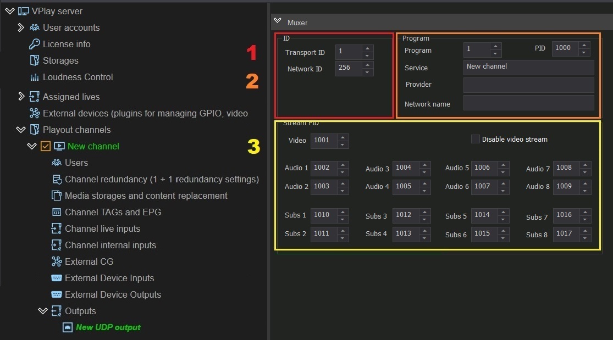Increase Transport ID with up arrow

pyautogui.click(x=367, y=48)
